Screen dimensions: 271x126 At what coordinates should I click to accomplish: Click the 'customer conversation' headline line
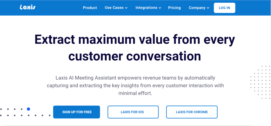[135, 56]
